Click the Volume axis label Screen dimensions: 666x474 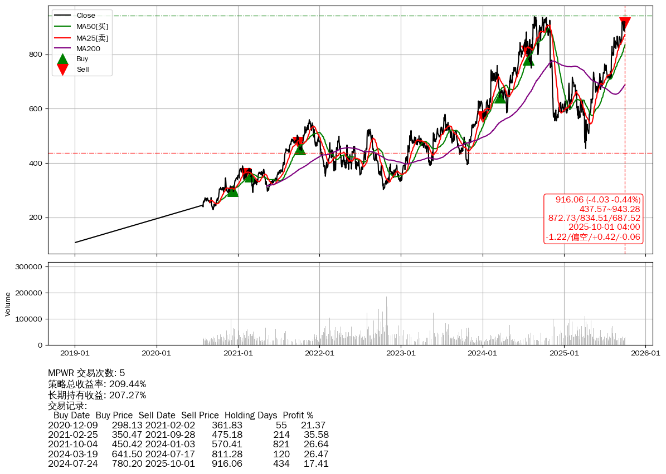click(8, 304)
